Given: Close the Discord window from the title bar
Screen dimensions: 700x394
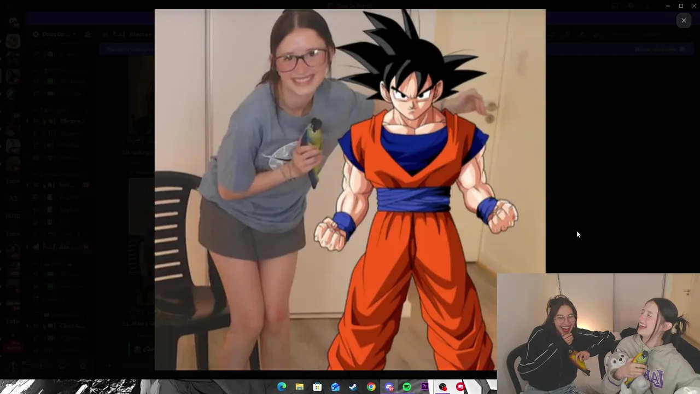Looking at the screenshot, I should [x=694, y=5].
